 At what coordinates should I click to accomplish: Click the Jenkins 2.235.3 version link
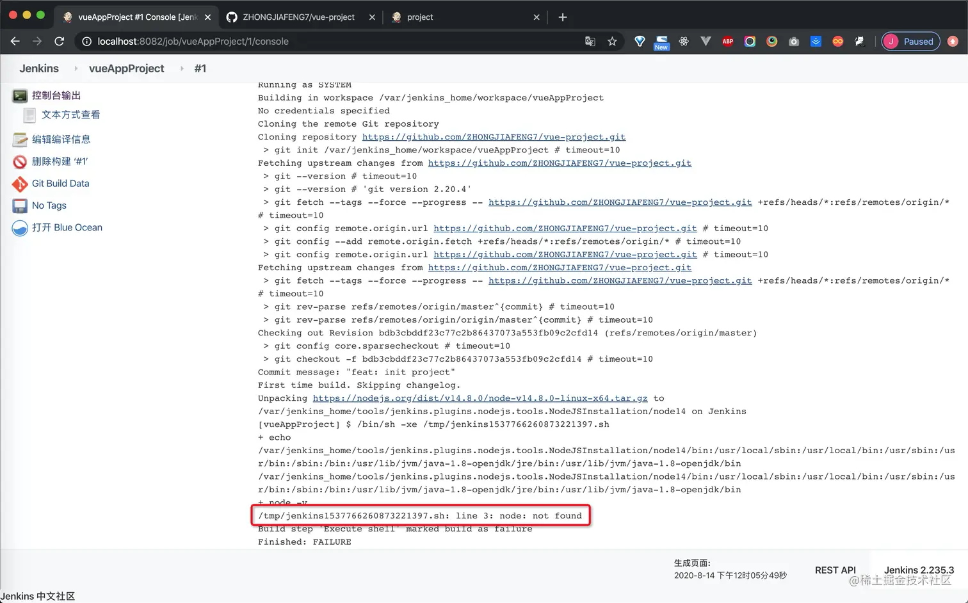click(x=919, y=570)
